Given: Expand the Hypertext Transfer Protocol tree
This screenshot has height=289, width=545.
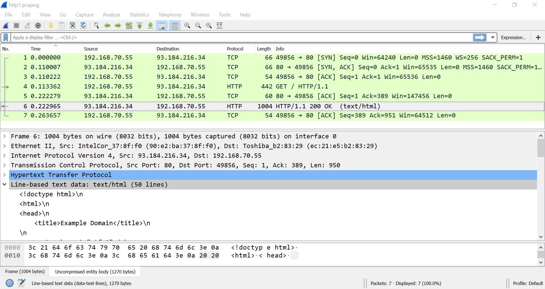Looking at the screenshot, I should [5, 175].
